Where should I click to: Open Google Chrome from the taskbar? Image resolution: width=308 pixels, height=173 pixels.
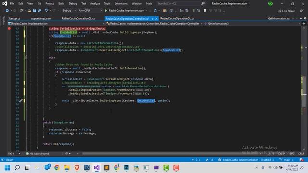[x=57, y=168]
